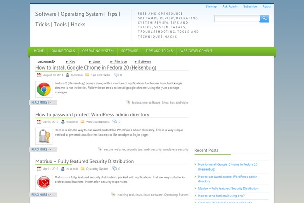Click the search text field
Image resolution: width=304 pixels, height=203 pixels.
point(237,19)
